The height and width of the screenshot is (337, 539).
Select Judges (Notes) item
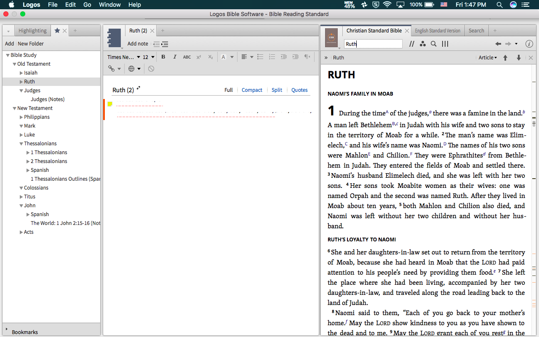click(x=48, y=99)
